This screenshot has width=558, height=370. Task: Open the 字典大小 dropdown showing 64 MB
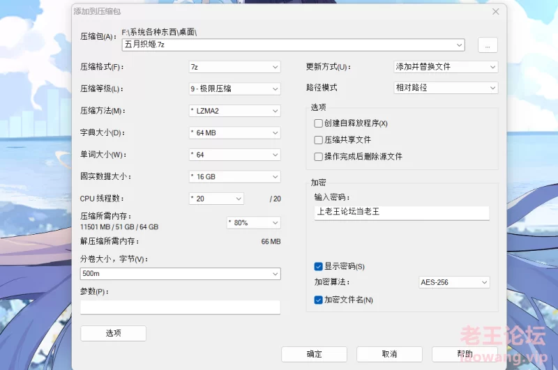click(x=234, y=132)
